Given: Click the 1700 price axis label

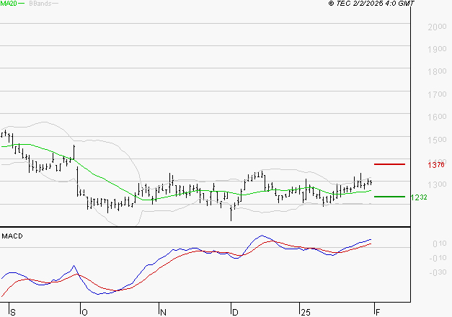Looking at the screenshot, I should click(x=437, y=94).
